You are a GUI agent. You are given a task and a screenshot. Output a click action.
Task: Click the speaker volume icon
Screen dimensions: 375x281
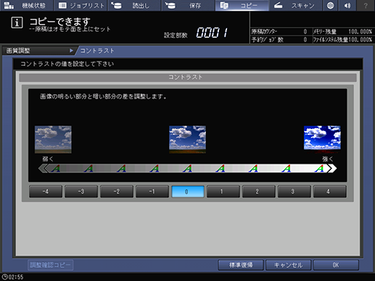coord(347,5)
